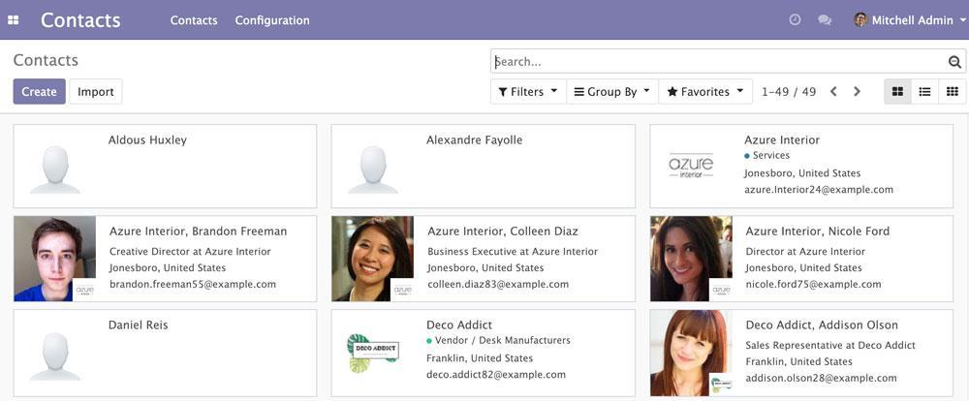Click Nicole Ford's photo

[691, 259]
